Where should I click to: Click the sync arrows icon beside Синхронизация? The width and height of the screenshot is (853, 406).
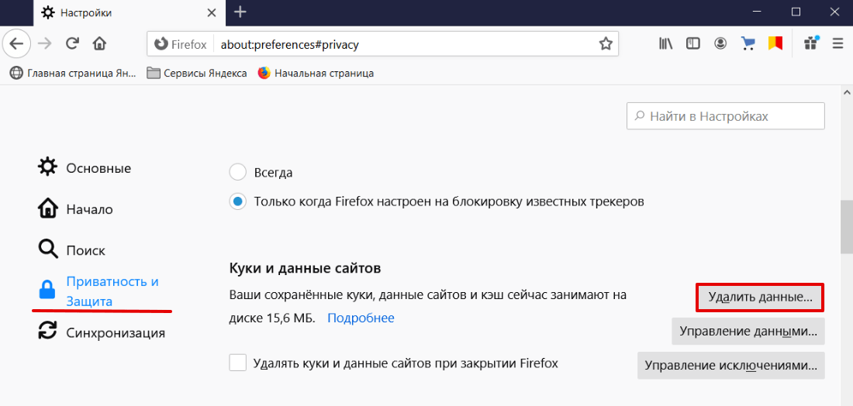(47, 332)
